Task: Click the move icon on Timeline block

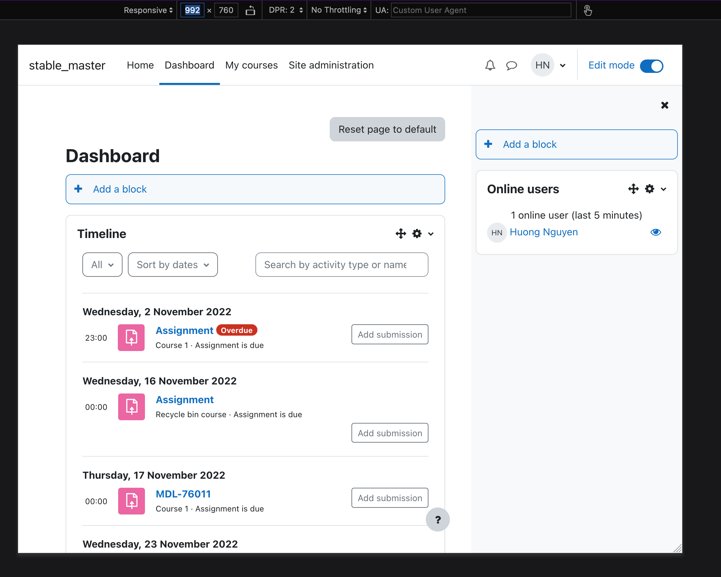Action: [x=401, y=234]
